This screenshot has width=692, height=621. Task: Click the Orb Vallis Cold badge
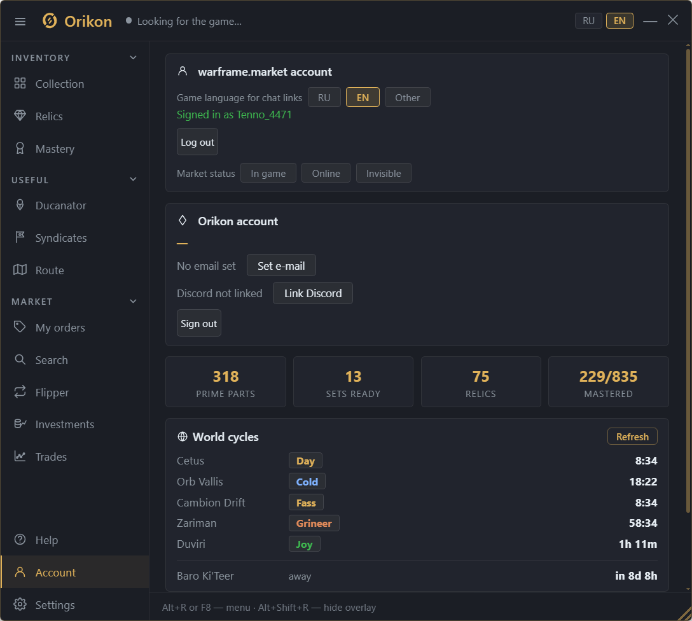(x=307, y=482)
